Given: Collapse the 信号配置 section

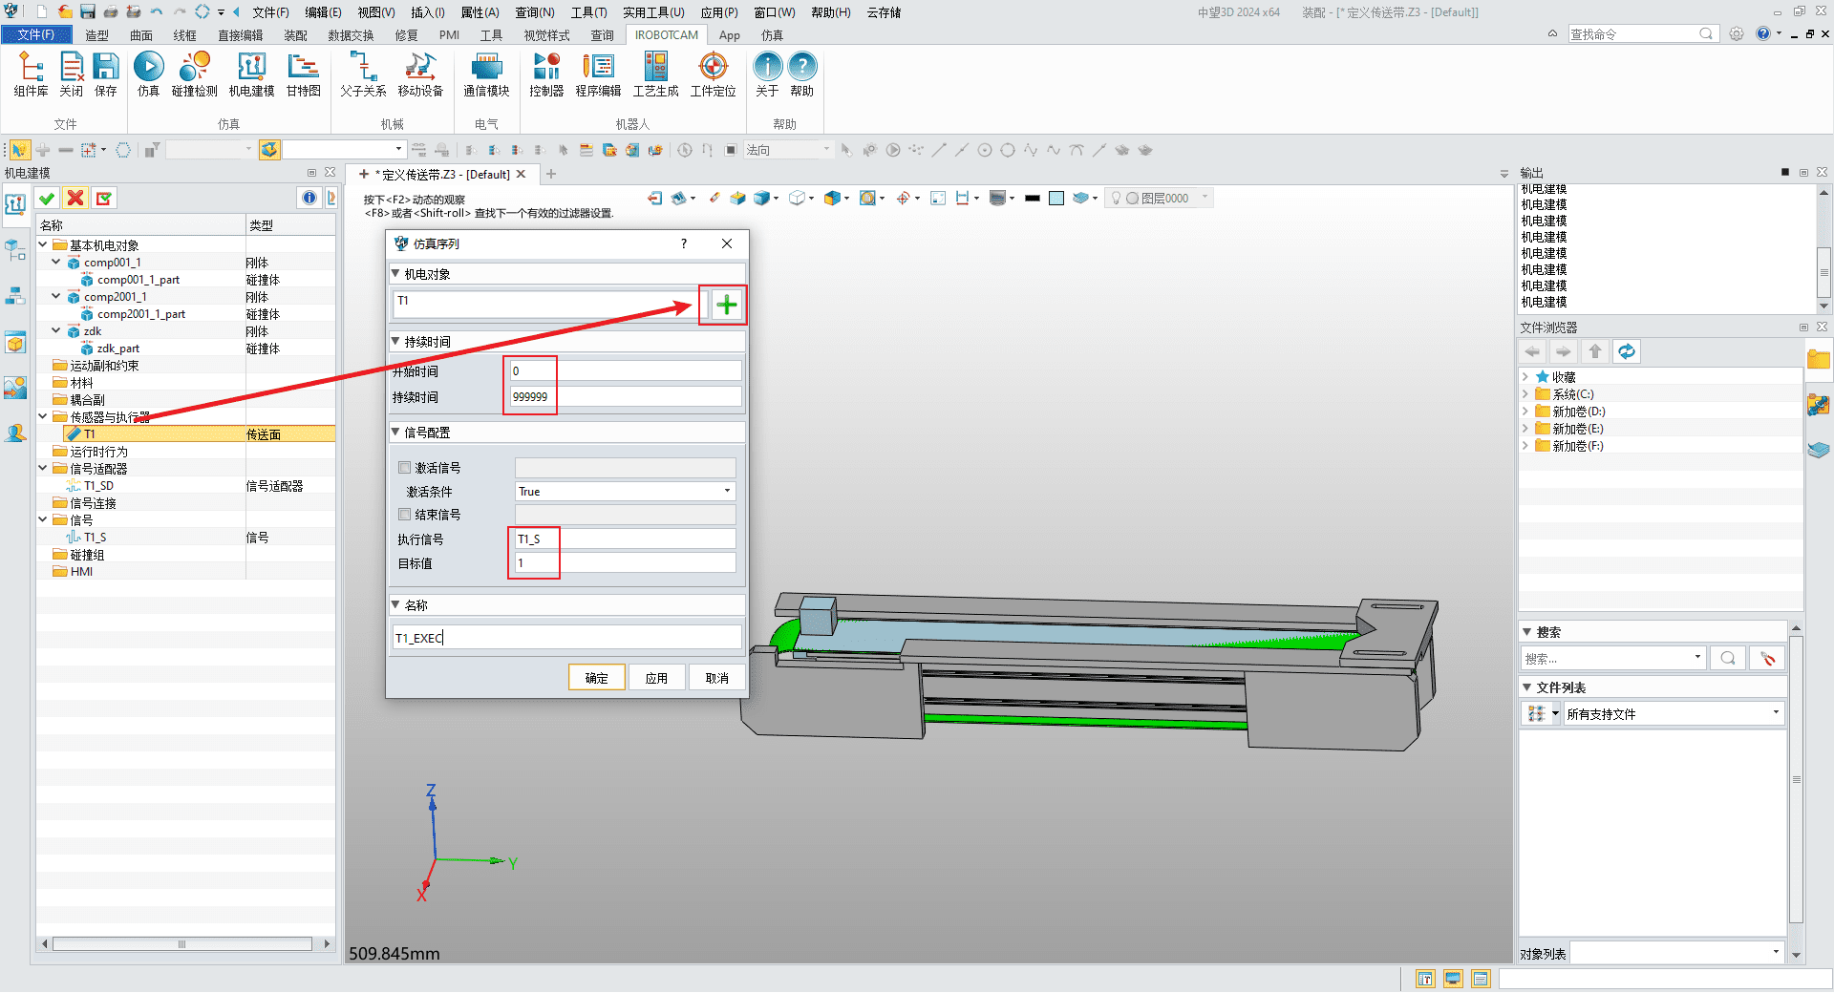Looking at the screenshot, I should tap(396, 433).
